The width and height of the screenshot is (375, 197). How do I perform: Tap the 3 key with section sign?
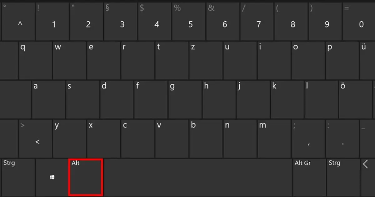point(120,21)
